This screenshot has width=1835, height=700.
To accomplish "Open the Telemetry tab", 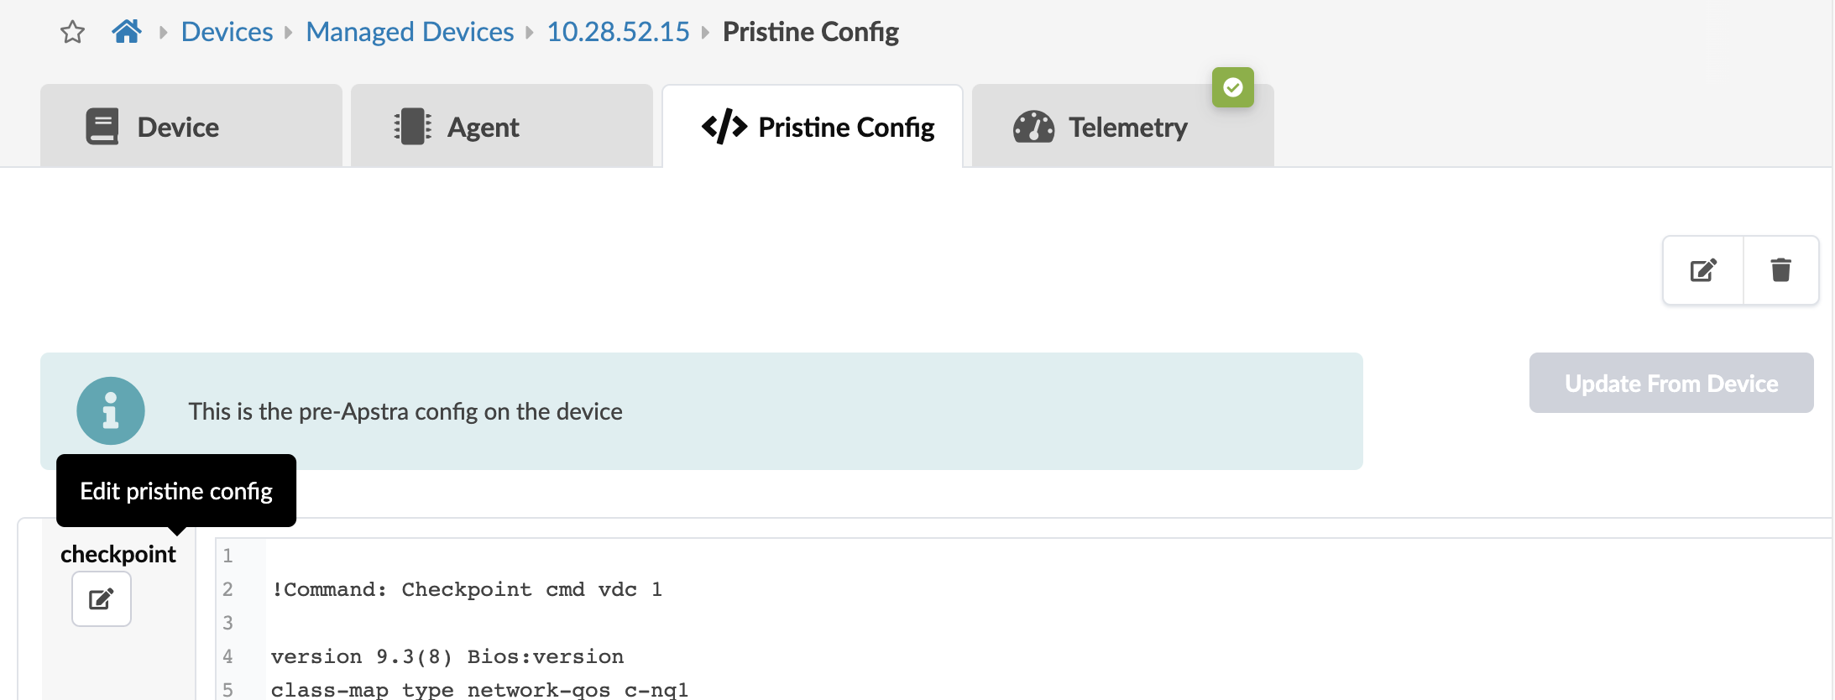I will point(1123,127).
